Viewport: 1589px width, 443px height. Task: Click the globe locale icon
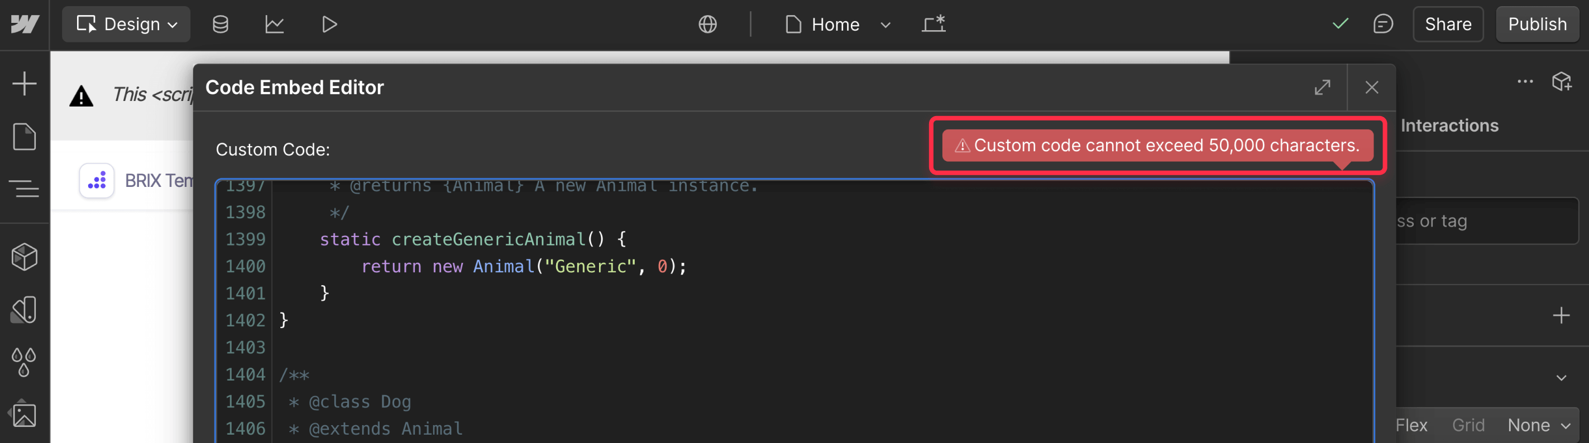tap(707, 24)
